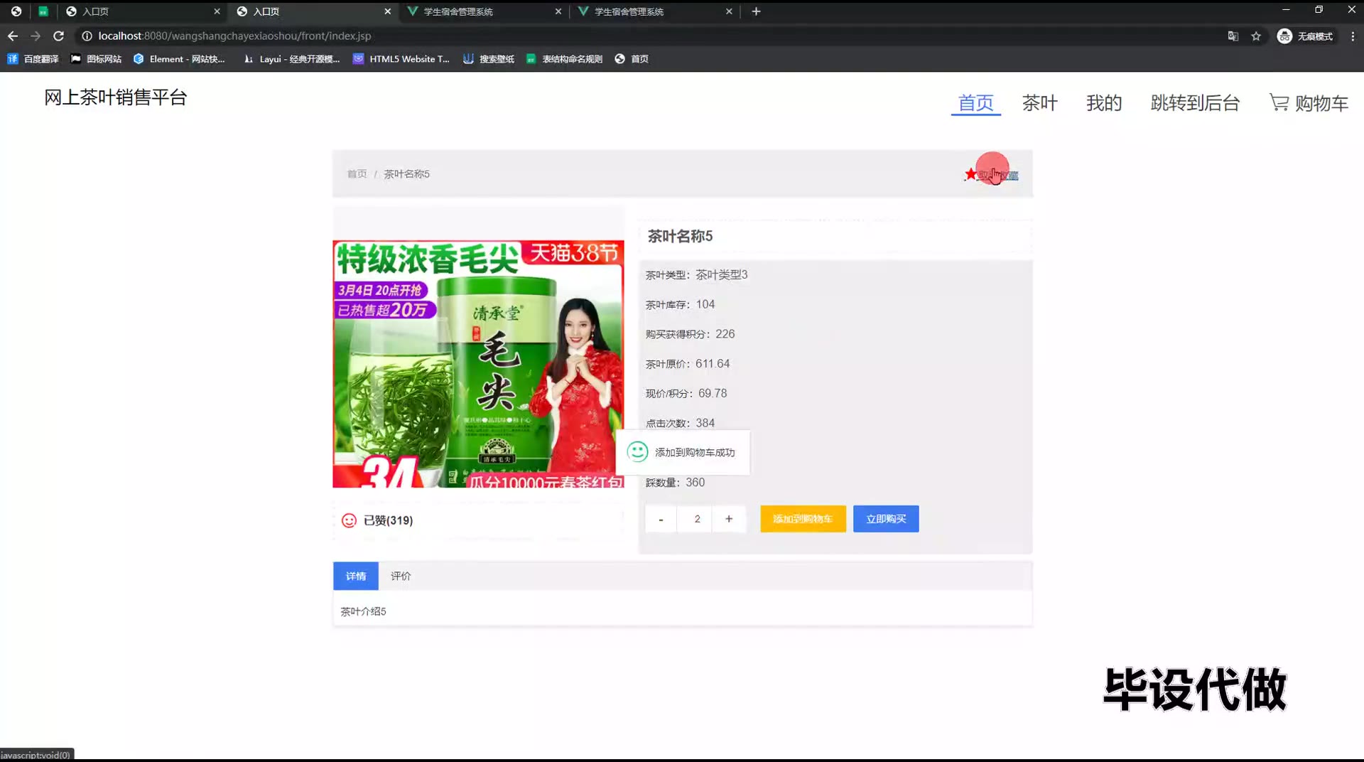Decrease quantity with minus button
1364x762 pixels.
tap(661, 519)
